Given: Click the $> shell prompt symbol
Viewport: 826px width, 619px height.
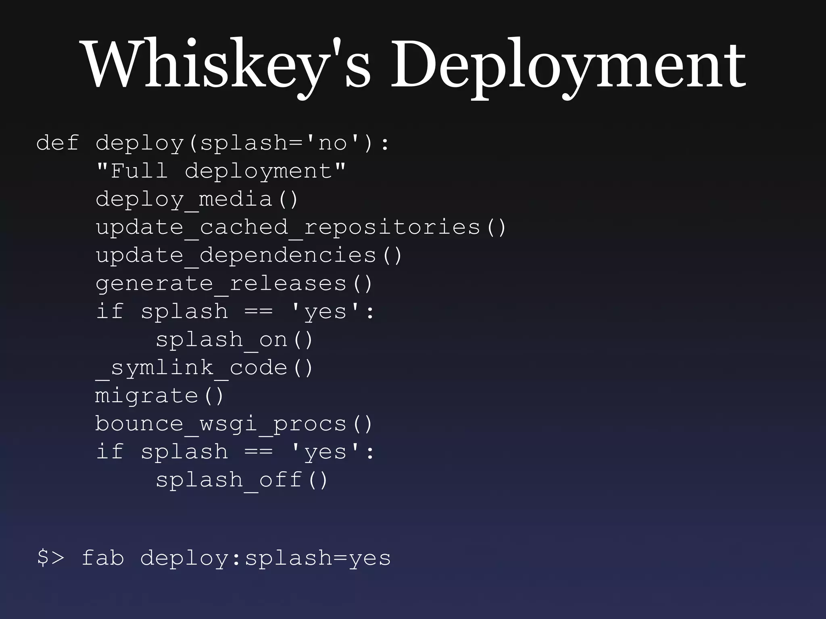Looking at the screenshot, I should 50,558.
